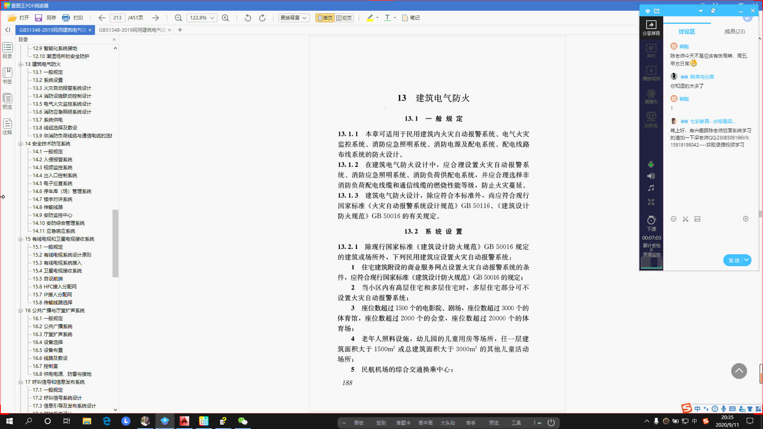Open 14.6 停车库(场)管理系统 in outline
763x429 pixels.
[x=62, y=191]
